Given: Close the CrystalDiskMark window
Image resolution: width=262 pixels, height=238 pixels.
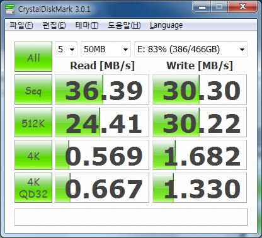Looking at the screenshot, I should tap(242, 7).
